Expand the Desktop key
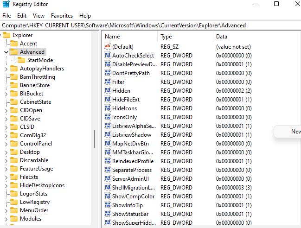301x228 pixels. pos(6,152)
